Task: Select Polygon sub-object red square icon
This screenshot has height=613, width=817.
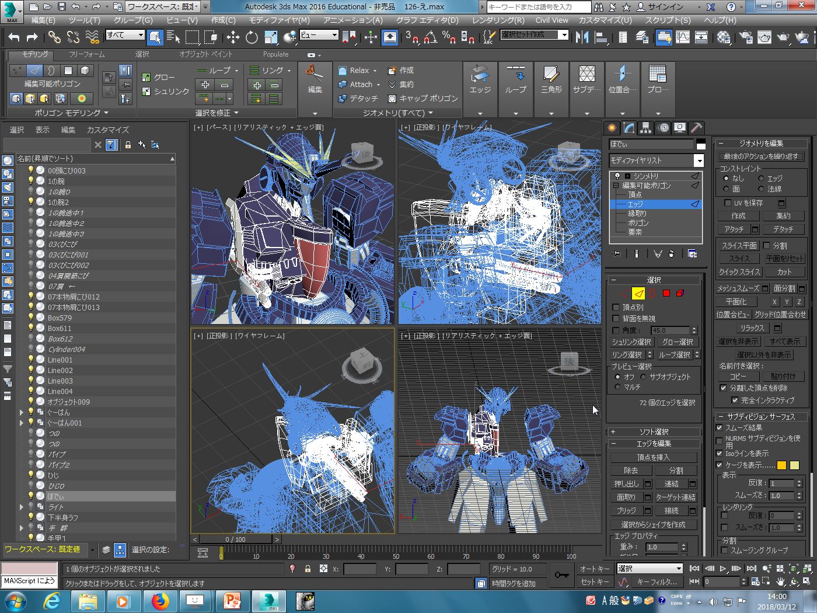Action: 666,293
